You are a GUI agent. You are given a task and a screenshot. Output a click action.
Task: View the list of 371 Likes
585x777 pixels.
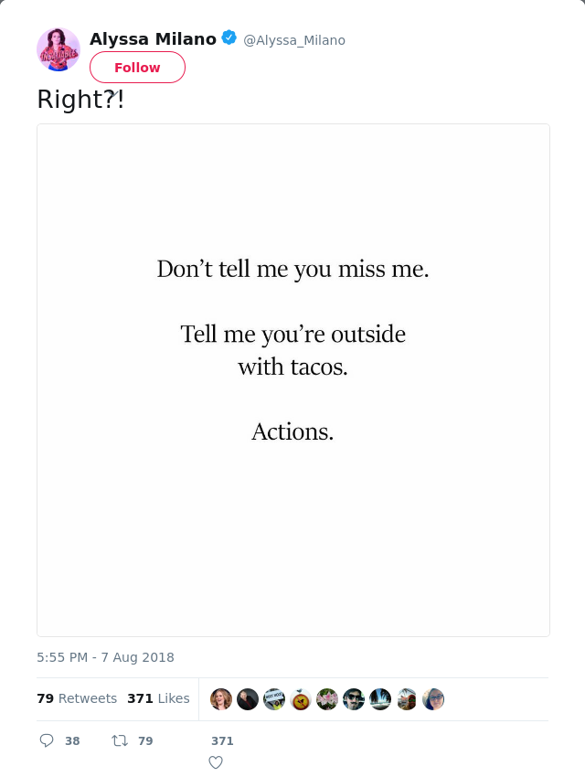pos(158,698)
